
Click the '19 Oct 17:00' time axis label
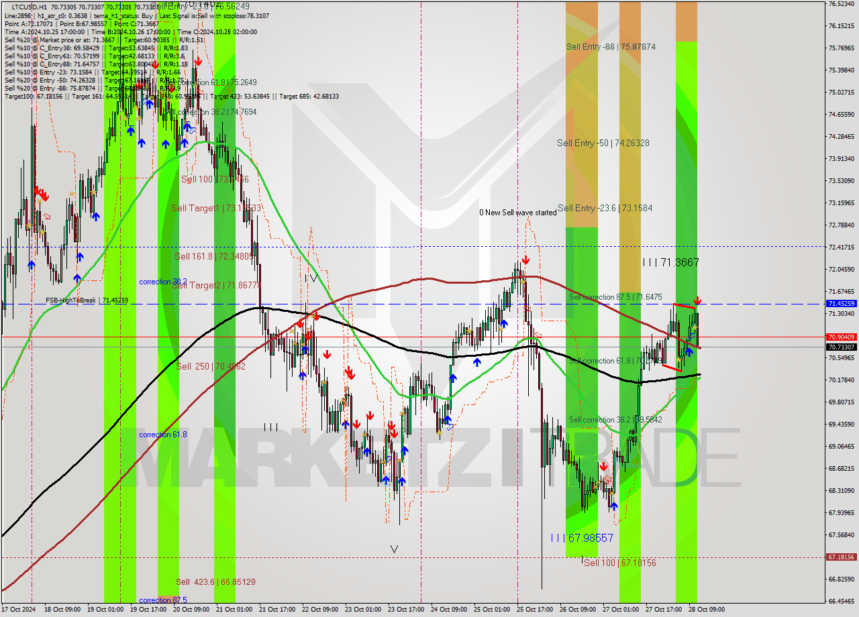click(x=147, y=610)
